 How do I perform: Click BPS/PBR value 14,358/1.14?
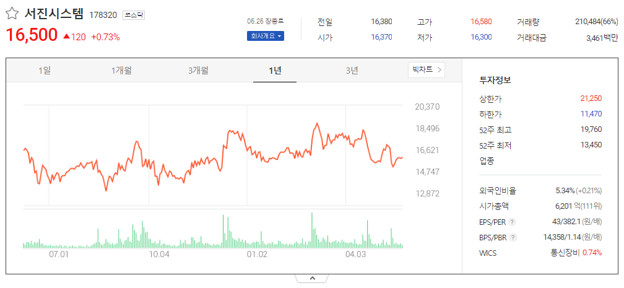[561, 237]
